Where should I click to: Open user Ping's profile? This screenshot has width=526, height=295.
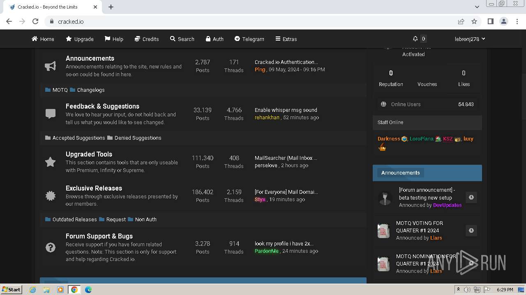point(260,70)
